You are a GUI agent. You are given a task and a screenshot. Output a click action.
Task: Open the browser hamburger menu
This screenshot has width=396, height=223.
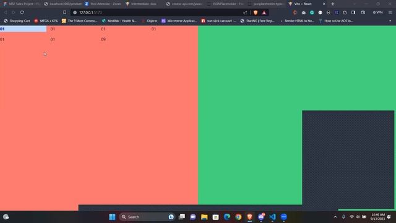(x=390, y=12)
